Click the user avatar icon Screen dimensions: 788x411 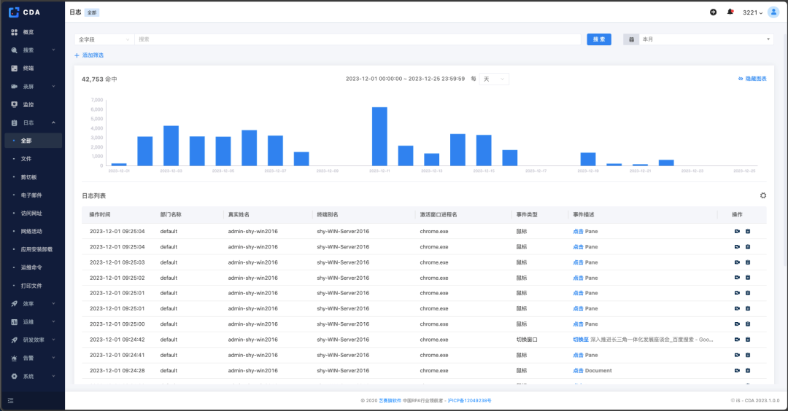[773, 12]
